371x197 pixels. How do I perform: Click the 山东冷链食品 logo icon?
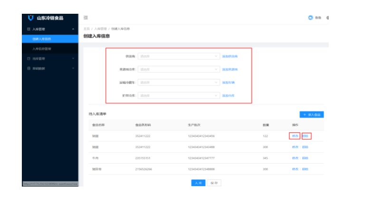[x=31, y=18]
